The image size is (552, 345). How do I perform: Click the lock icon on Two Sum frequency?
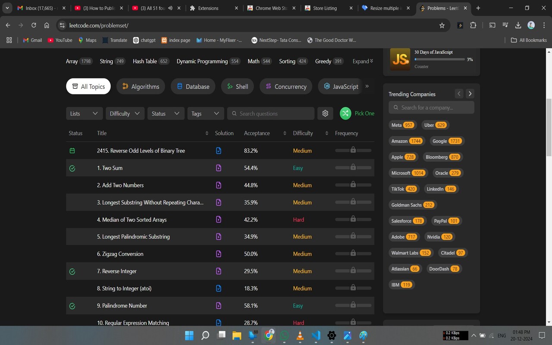pos(353,167)
